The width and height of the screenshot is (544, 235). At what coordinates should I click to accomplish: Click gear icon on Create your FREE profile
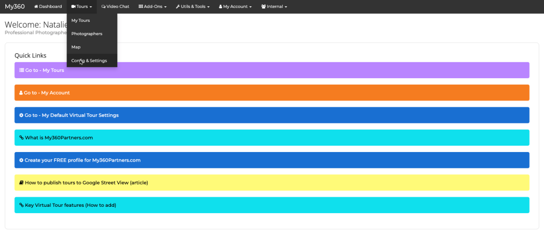pos(21,160)
